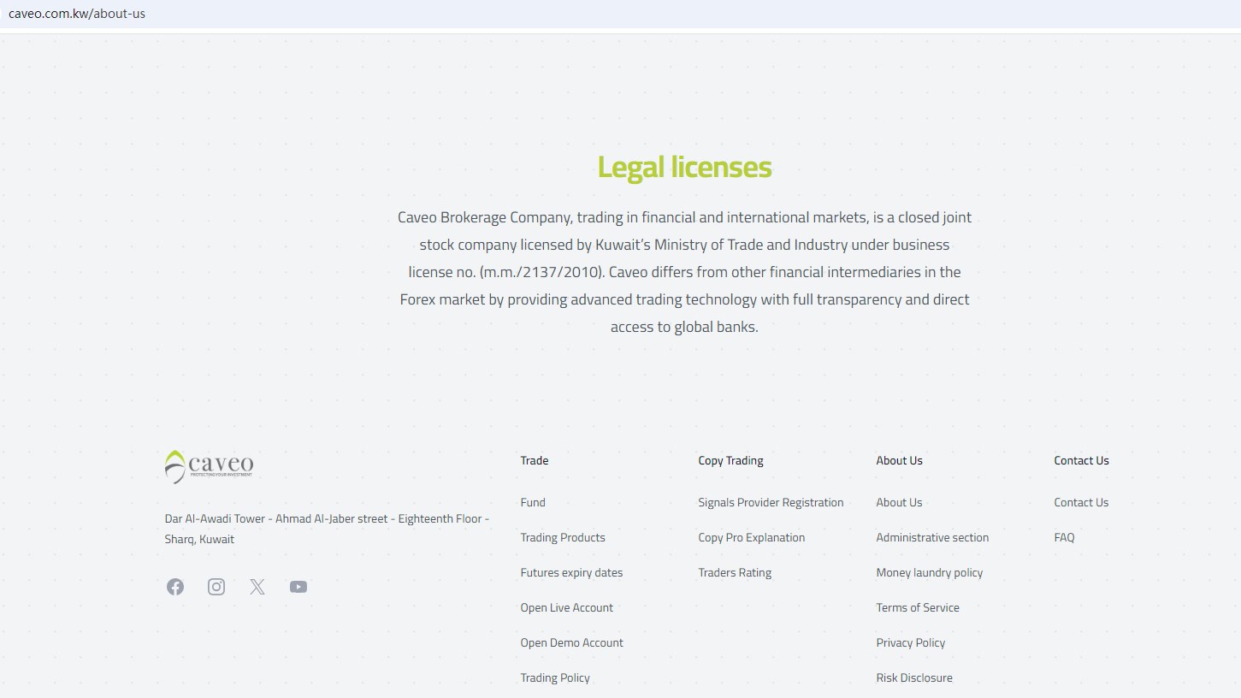Go to Administrative section
This screenshot has height=698, width=1241.
pos(932,538)
